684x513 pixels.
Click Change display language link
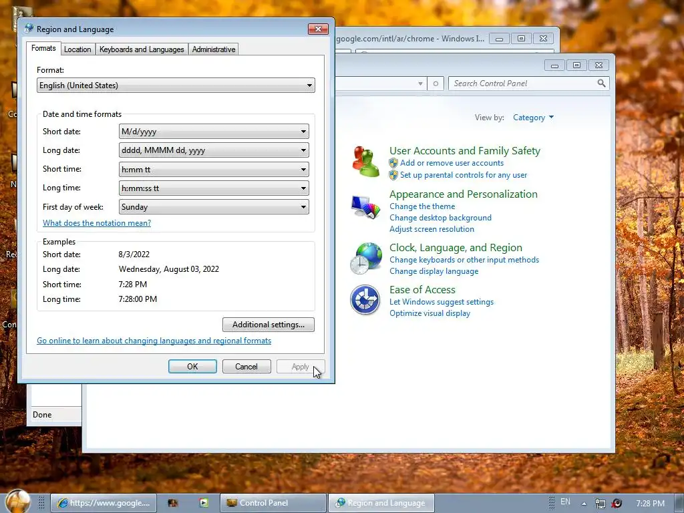click(x=434, y=271)
